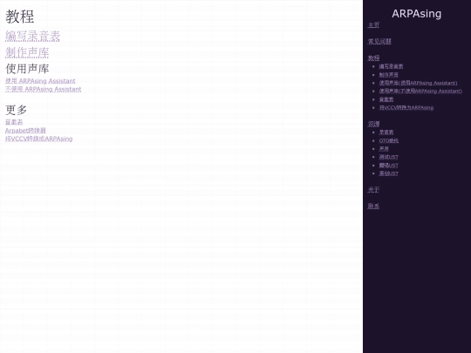This screenshot has height=353, width=471.
Task: Open the 制作声库 link in main content
Action: [x=27, y=52]
